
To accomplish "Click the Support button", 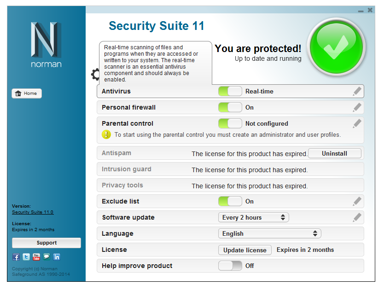I will 47,243.
